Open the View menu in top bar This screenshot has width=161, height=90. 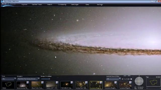(x=87, y=4)
